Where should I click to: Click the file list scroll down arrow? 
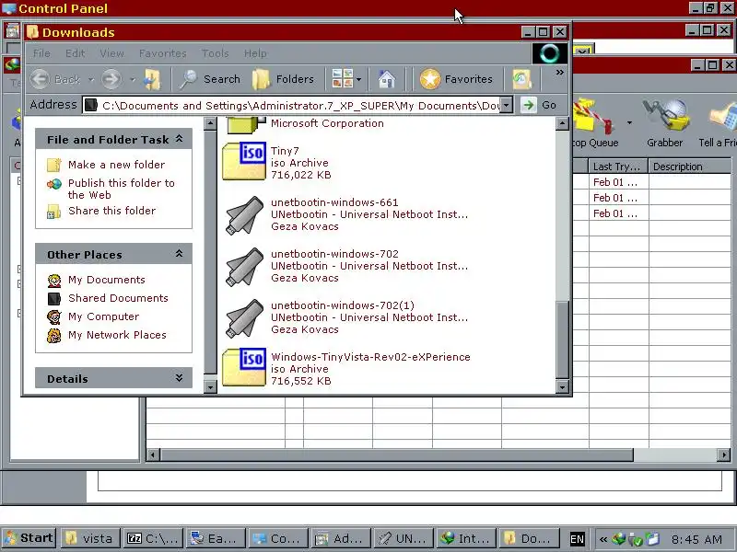coord(562,387)
